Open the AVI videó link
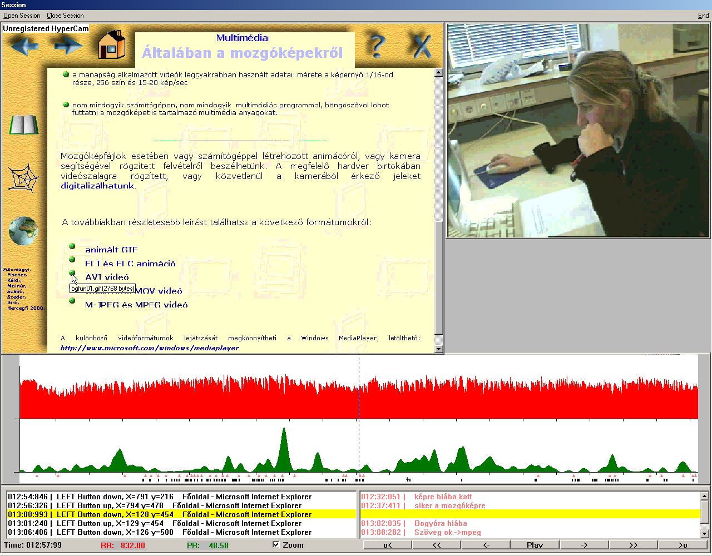Image resolution: width=712 pixels, height=556 pixels. tap(107, 277)
